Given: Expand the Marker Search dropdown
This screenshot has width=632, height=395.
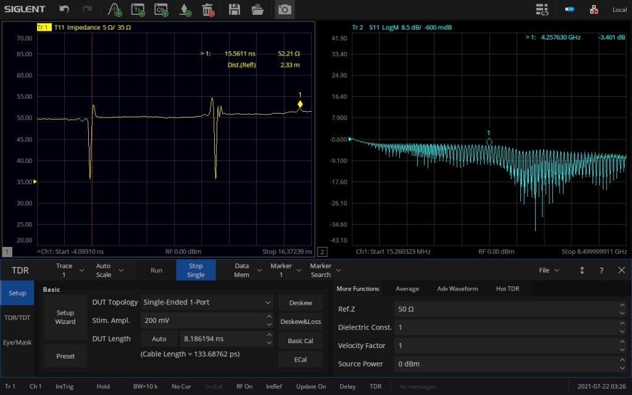Looking at the screenshot, I should point(325,270).
